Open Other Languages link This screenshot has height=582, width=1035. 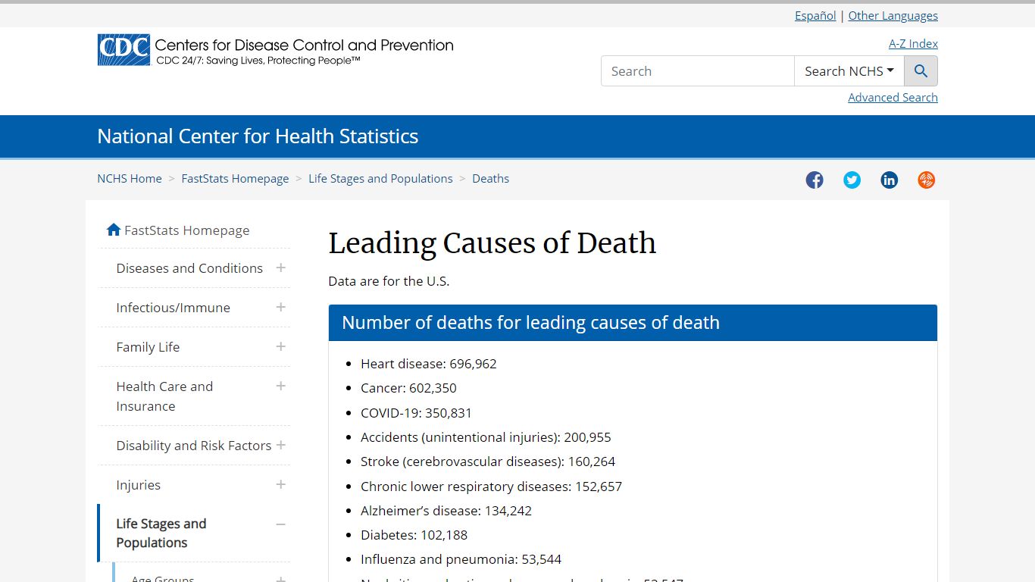(x=893, y=15)
